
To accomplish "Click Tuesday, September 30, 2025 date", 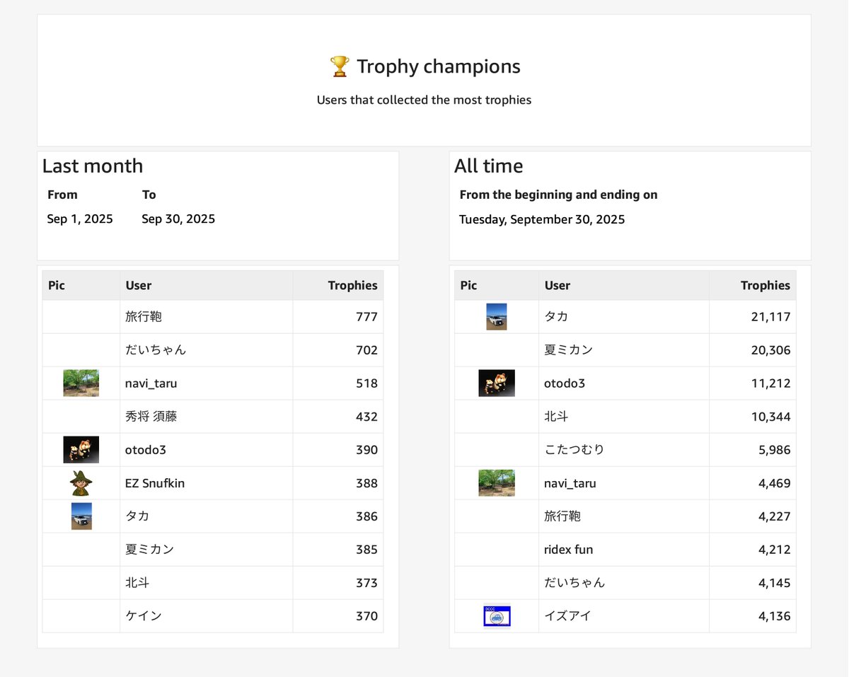I will click(x=542, y=219).
